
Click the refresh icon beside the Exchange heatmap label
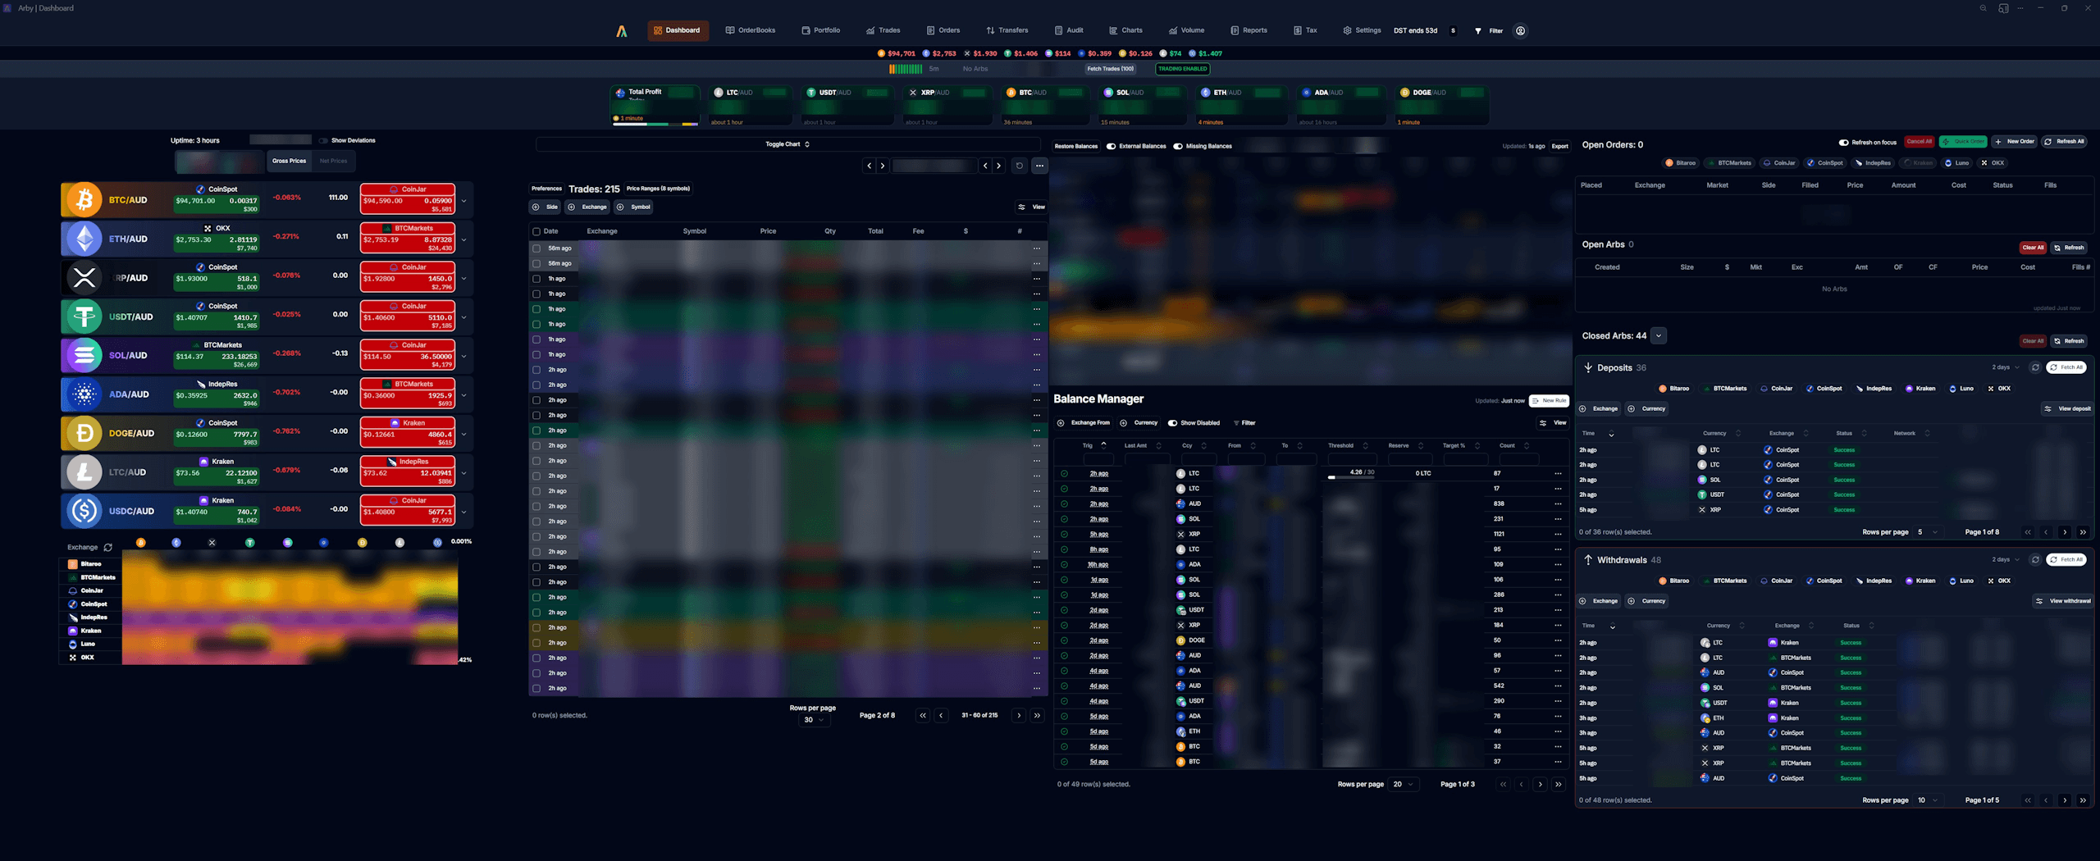107,547
